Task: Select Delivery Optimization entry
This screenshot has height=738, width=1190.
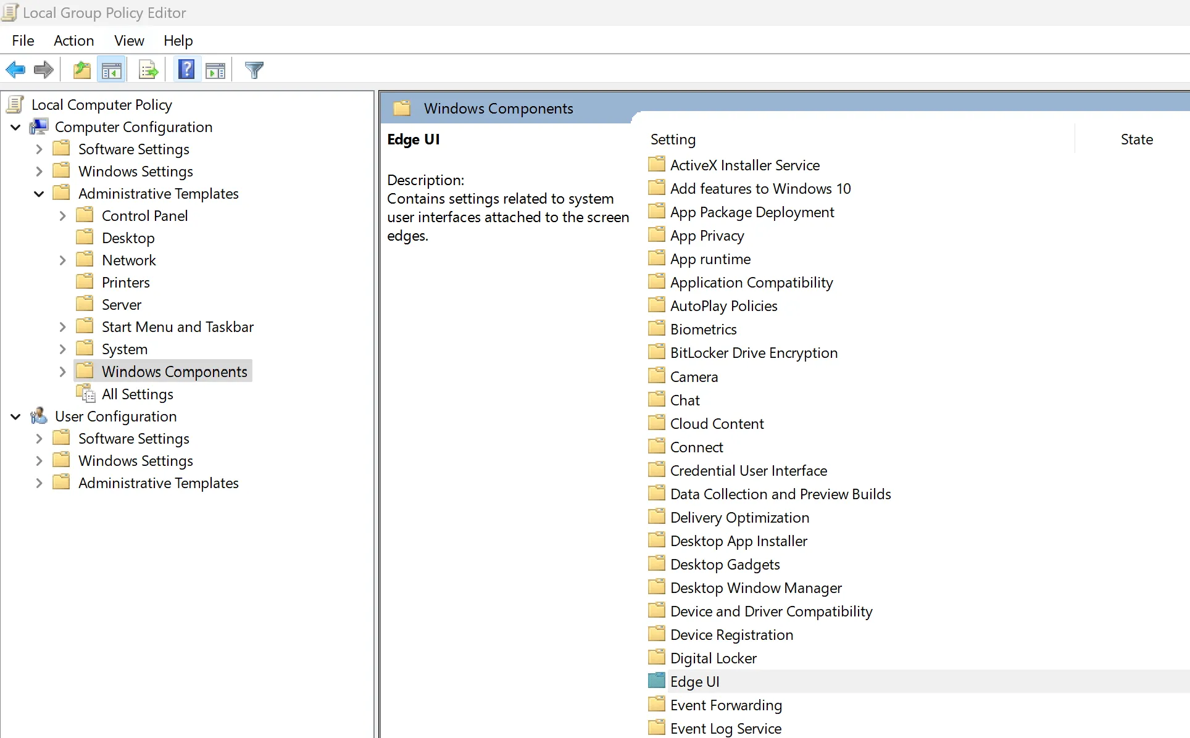Action: click(739, 517)
